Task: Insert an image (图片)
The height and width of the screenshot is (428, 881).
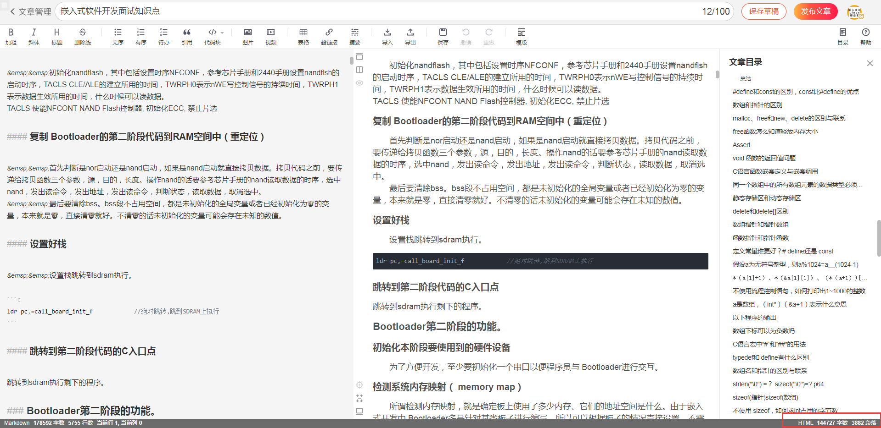Action: pyautogui.click(x=248, y=36)
